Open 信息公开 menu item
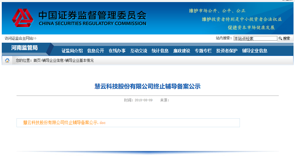Viewport: 295px width, 156px height. 96,51
